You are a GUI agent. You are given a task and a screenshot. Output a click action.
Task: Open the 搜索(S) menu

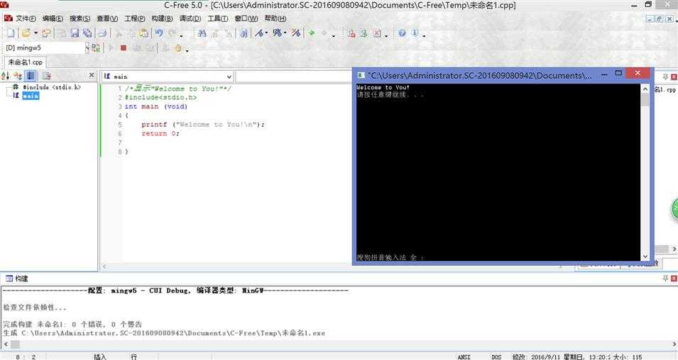[x=80, y=18]
